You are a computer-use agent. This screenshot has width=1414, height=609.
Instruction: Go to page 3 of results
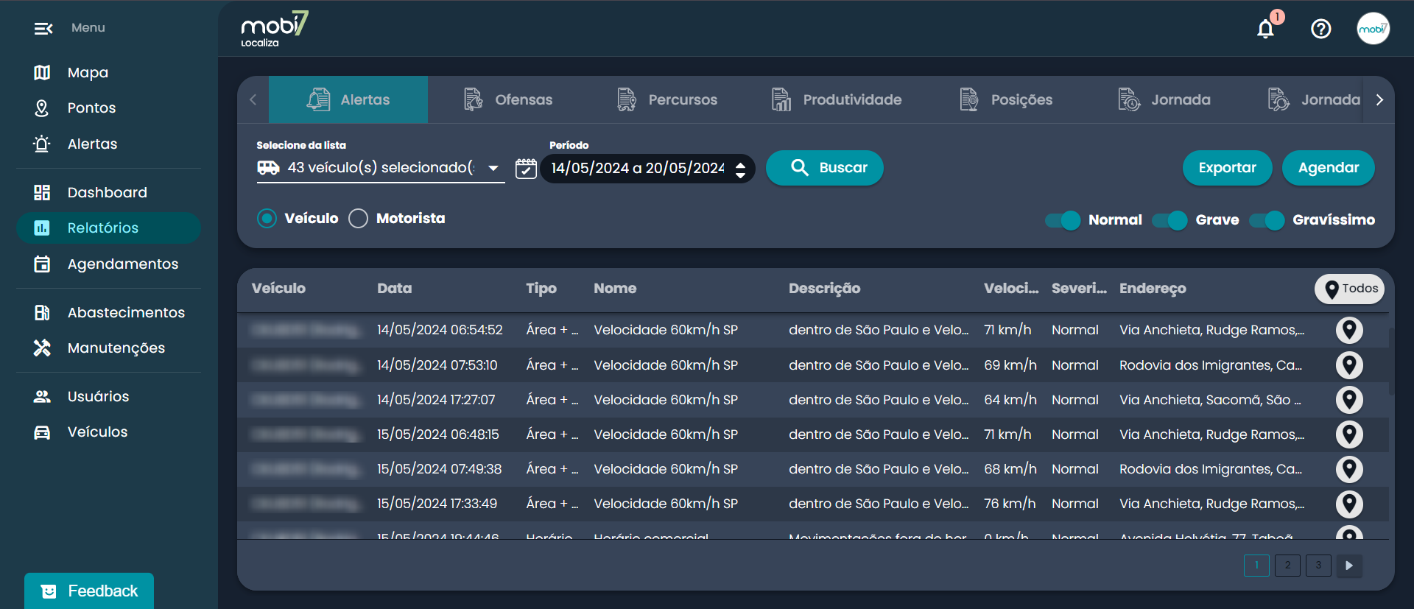click(x=1318, y=566)
